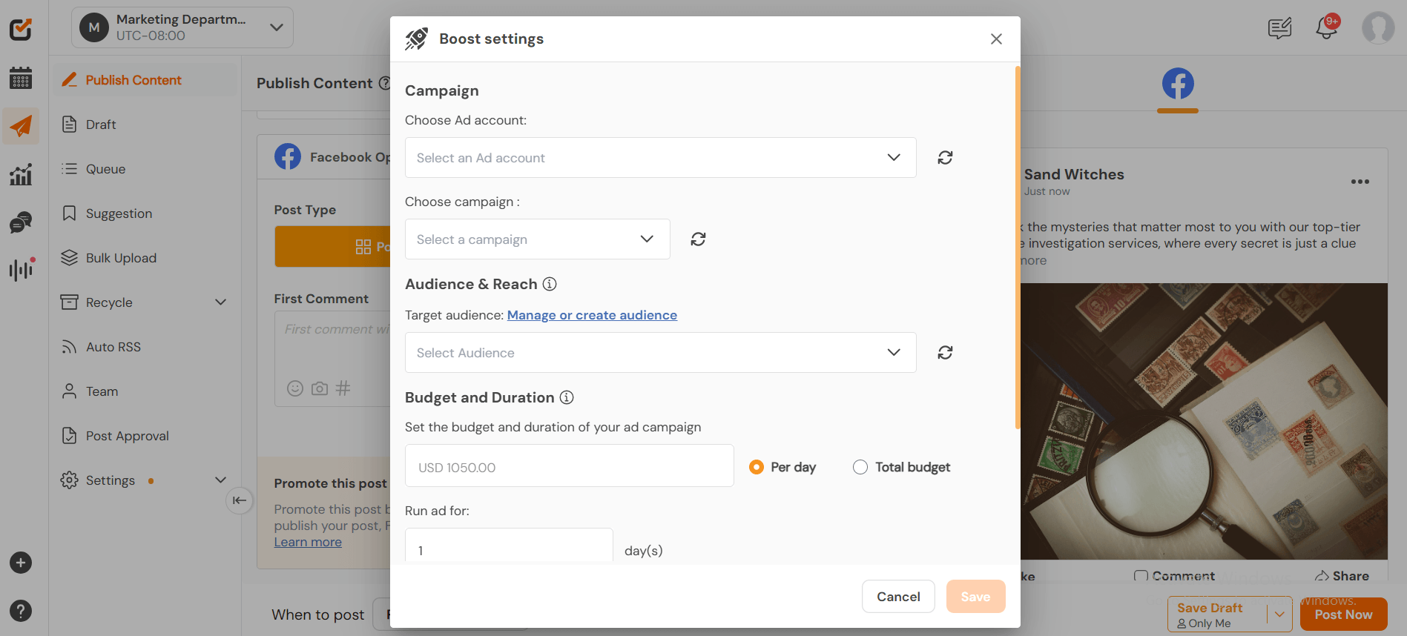Open the compose notes icon in header
The image size is (1407, 636).
(1279, 28)
